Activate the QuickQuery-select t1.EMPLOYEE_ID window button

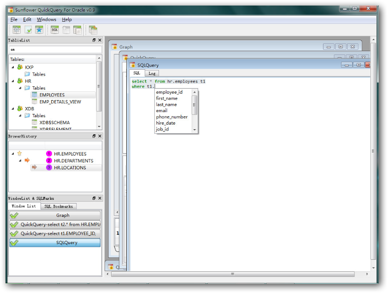[x=55, y=233]
